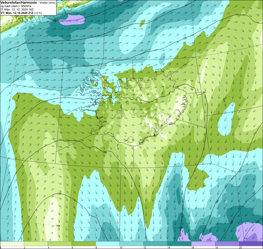Click the pale cream 0–2 m/s legend swatch
Image resolution: width=263 pixels, height=249 pixels.
point(12,244)
